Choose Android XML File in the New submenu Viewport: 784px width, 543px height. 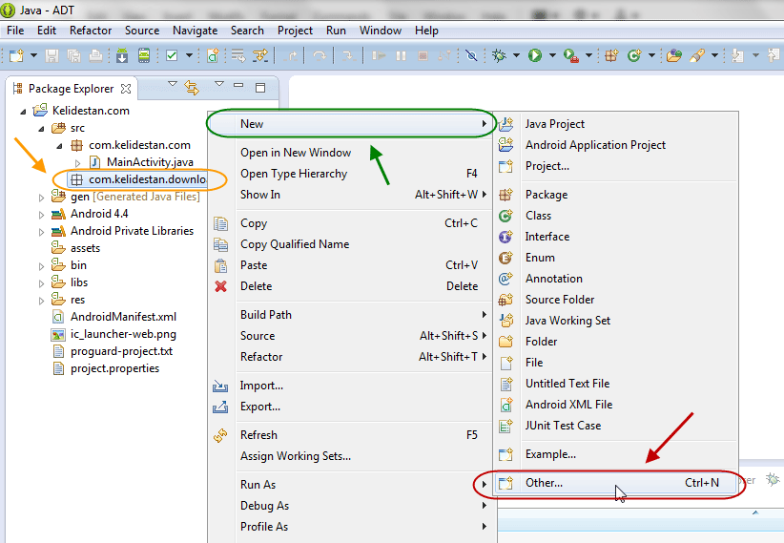tap(615, 405)
